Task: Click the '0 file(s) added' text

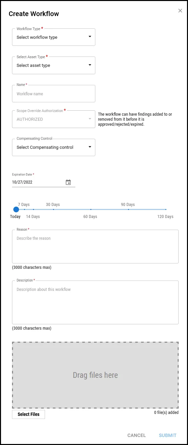Action: [166, 413]
